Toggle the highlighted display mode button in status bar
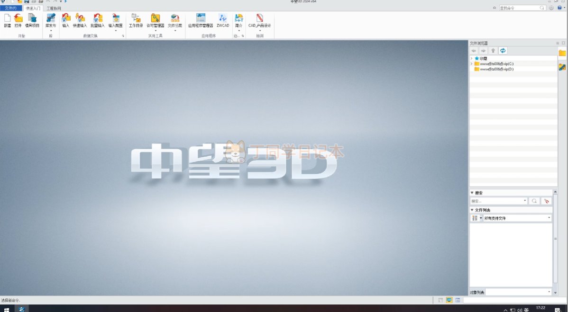The image size is (568, 312). [449, 300]
